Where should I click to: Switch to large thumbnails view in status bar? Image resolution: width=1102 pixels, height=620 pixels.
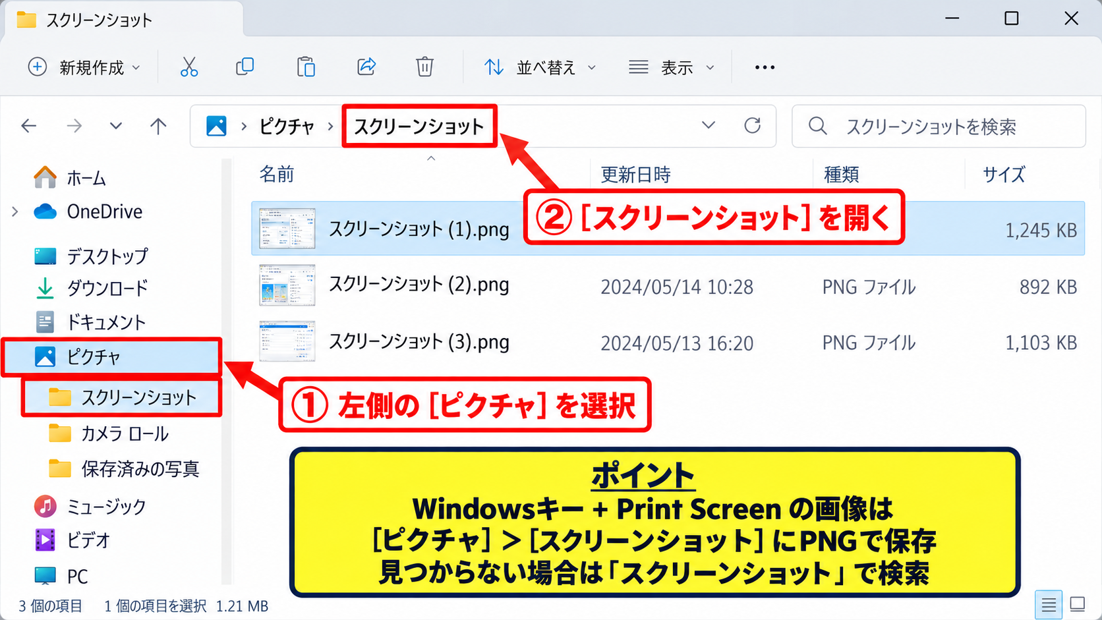(1078, 604)
